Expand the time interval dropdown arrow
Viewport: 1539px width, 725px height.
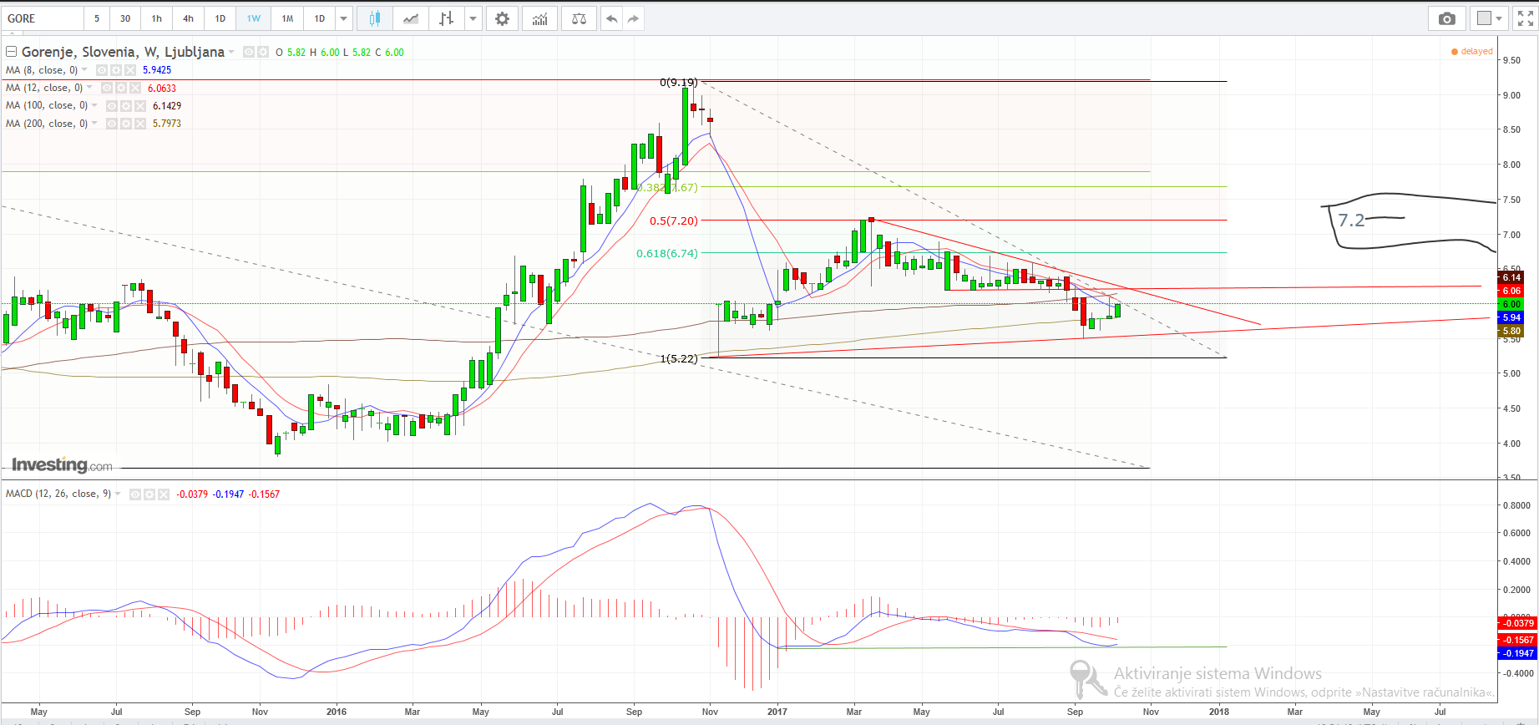point(344,18)
